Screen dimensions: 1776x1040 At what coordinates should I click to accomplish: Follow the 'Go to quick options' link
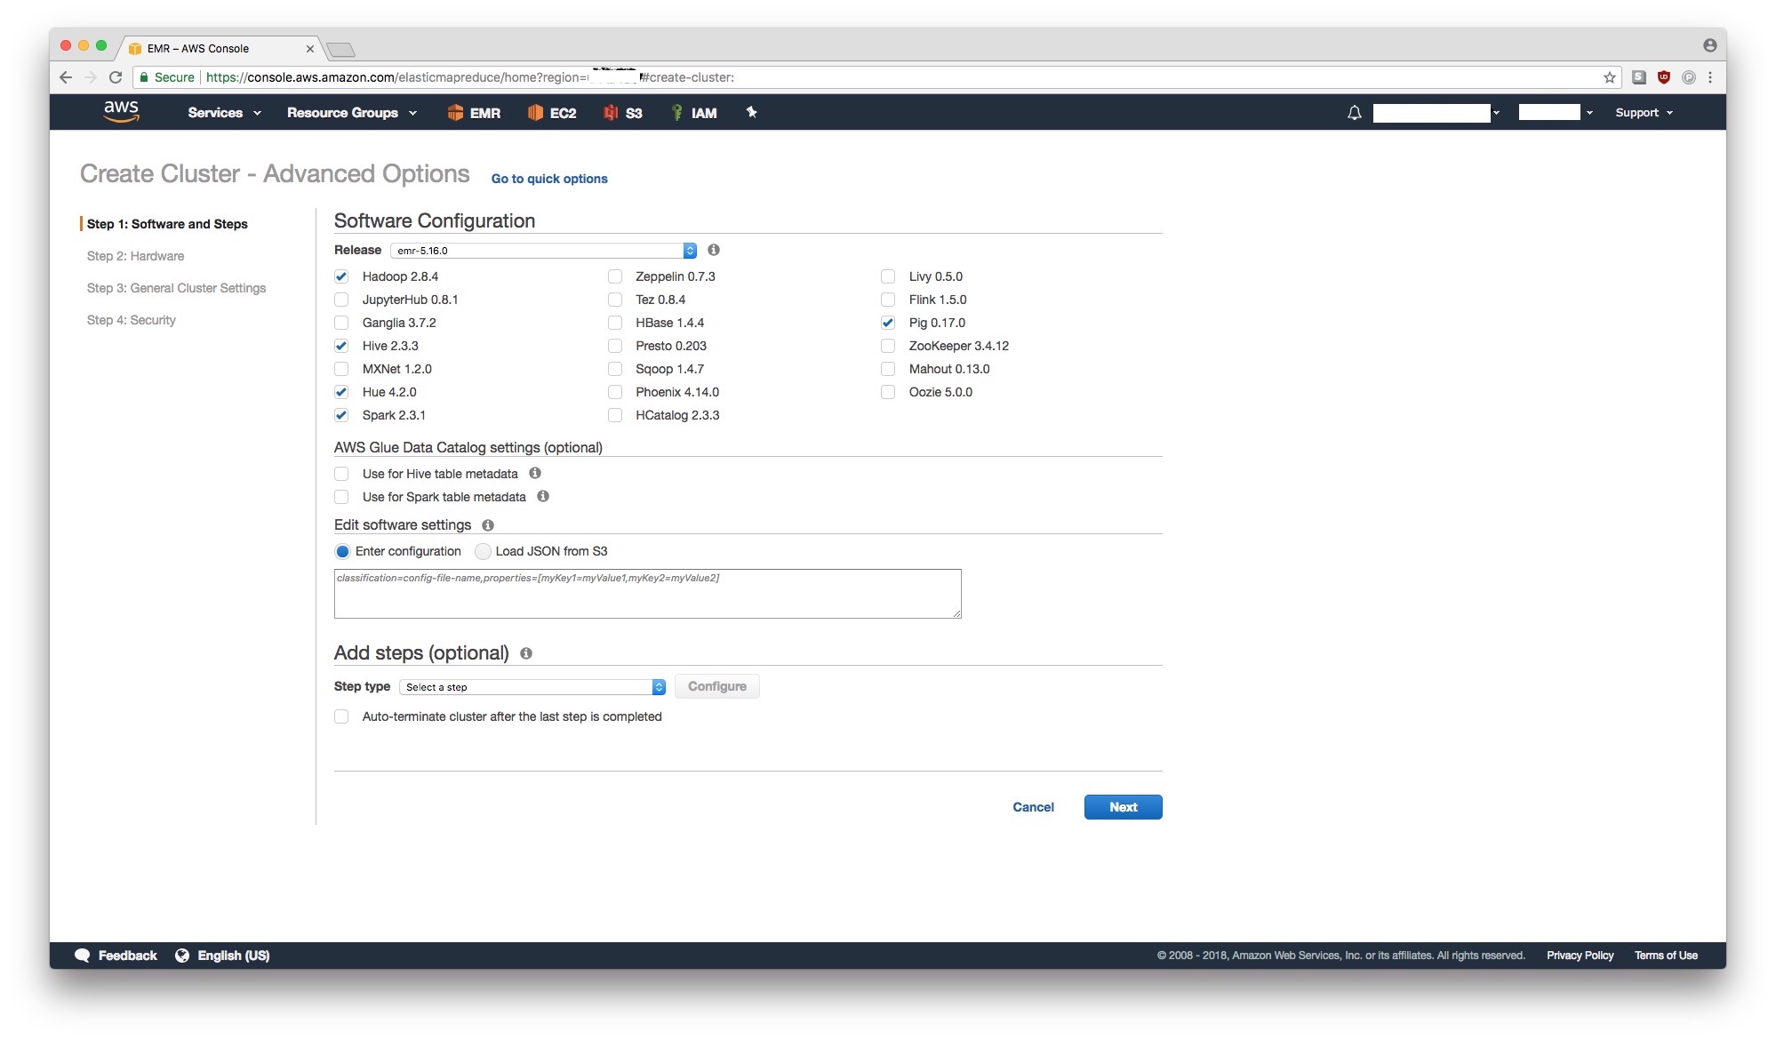(x=548, y=179)
